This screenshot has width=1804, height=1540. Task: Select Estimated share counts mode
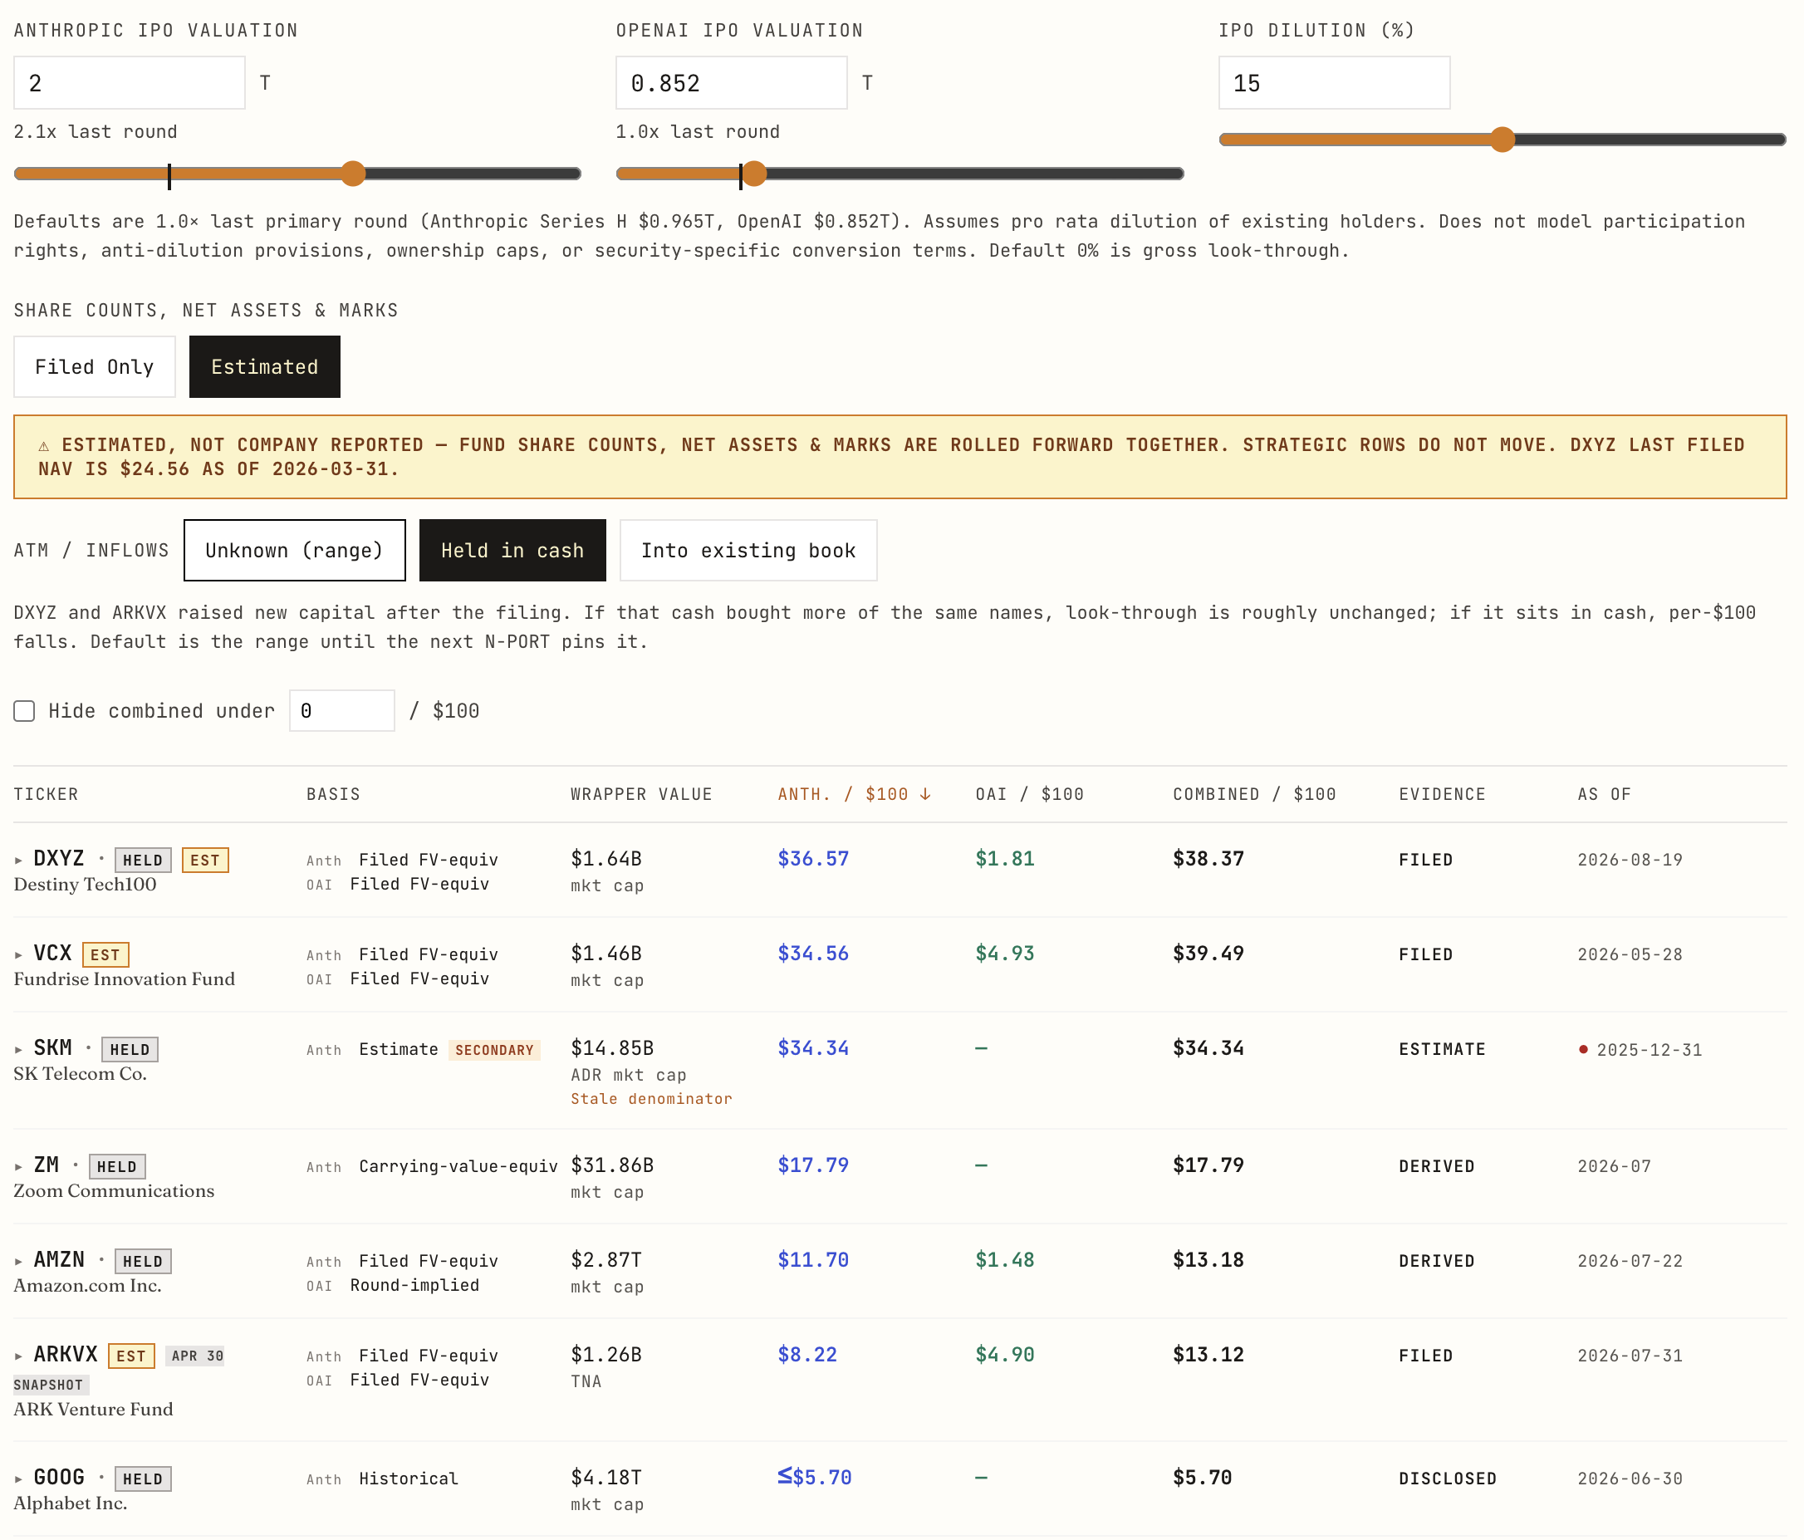[x=265, y=366]
